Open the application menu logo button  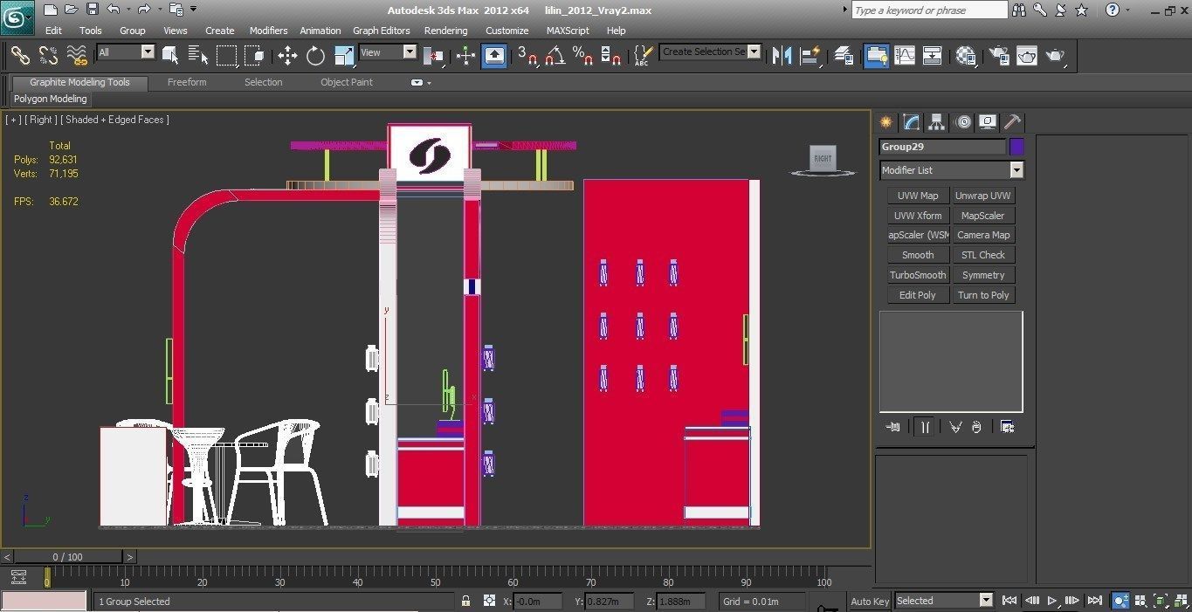[17, 17]
